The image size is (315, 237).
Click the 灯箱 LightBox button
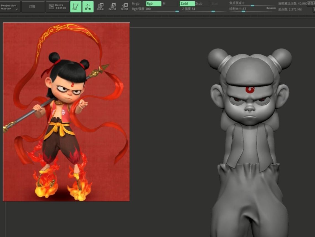click(33, 7)
